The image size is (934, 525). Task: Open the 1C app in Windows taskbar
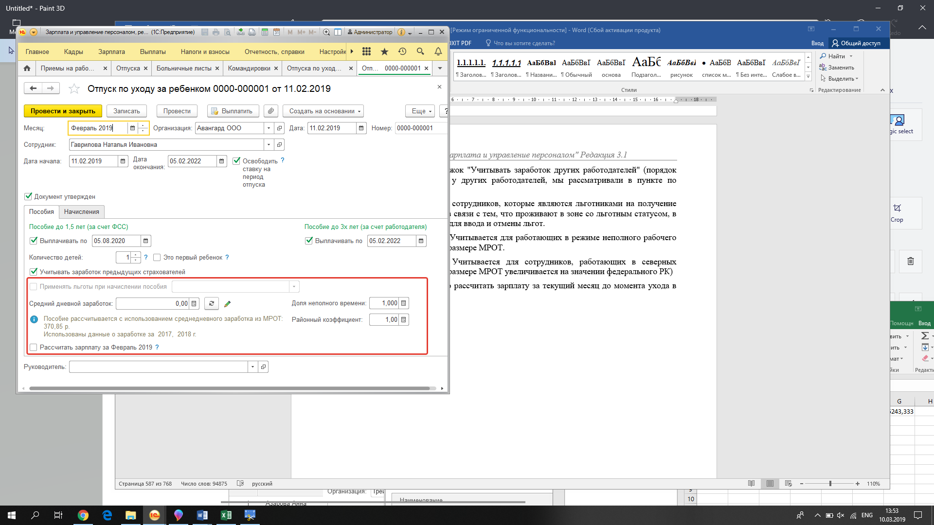click(154, 515)
